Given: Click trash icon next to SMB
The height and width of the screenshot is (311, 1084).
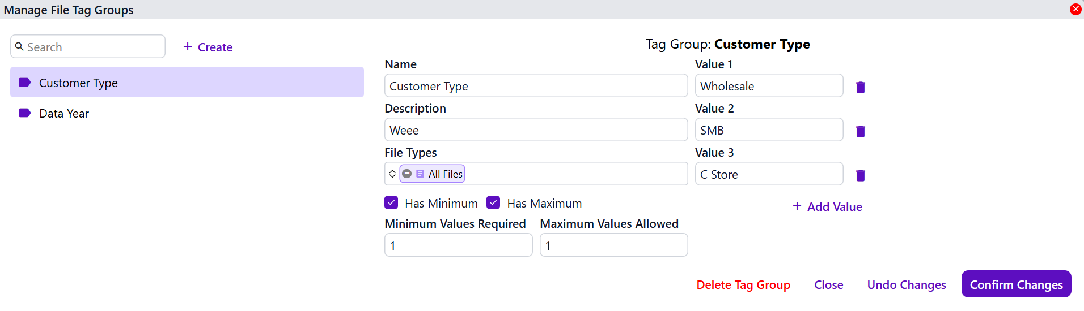Looking at the screenshot, I should (860, 131).
